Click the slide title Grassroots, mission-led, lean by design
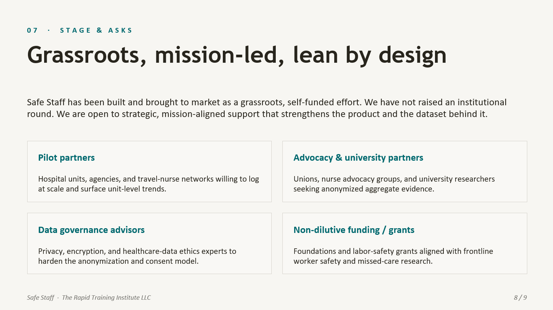 pos(237,56)
